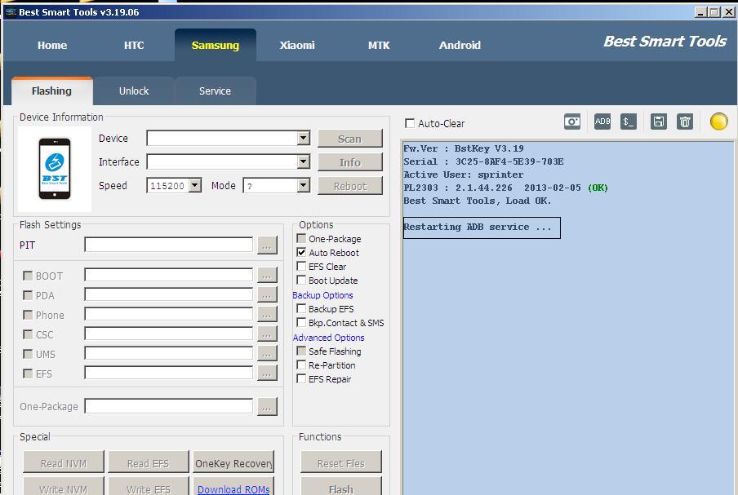Open the Download ROMs link
The width and height of the screenshot is (738, 495).
(x=233, y=489)
